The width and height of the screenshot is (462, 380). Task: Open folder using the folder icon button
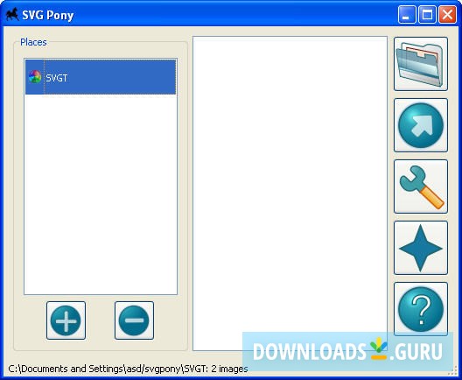pos(421,64)
